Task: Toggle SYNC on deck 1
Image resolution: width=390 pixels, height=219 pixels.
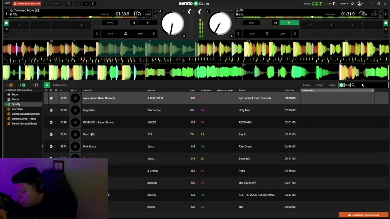Action: coord(110,23)
